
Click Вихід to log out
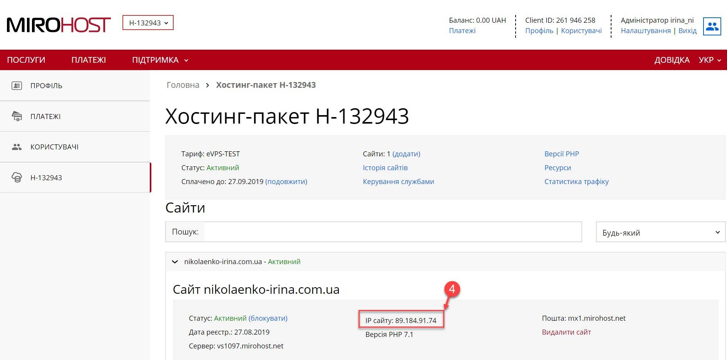(x=687, y=31)
